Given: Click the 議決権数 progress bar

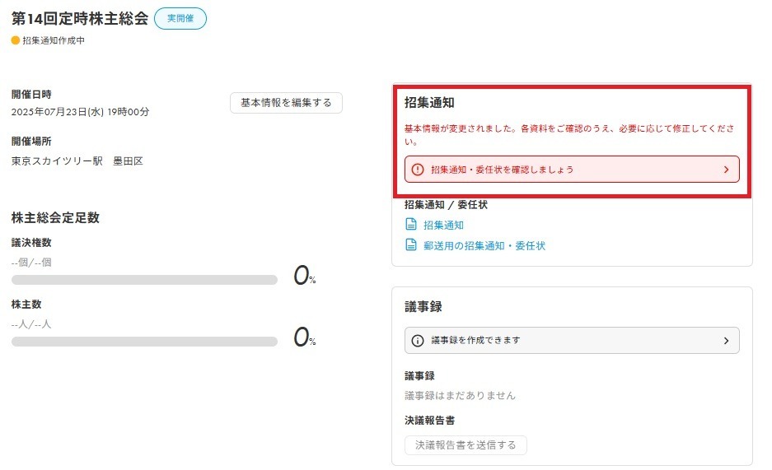Looking at the screenshot, I should point(144,280).
